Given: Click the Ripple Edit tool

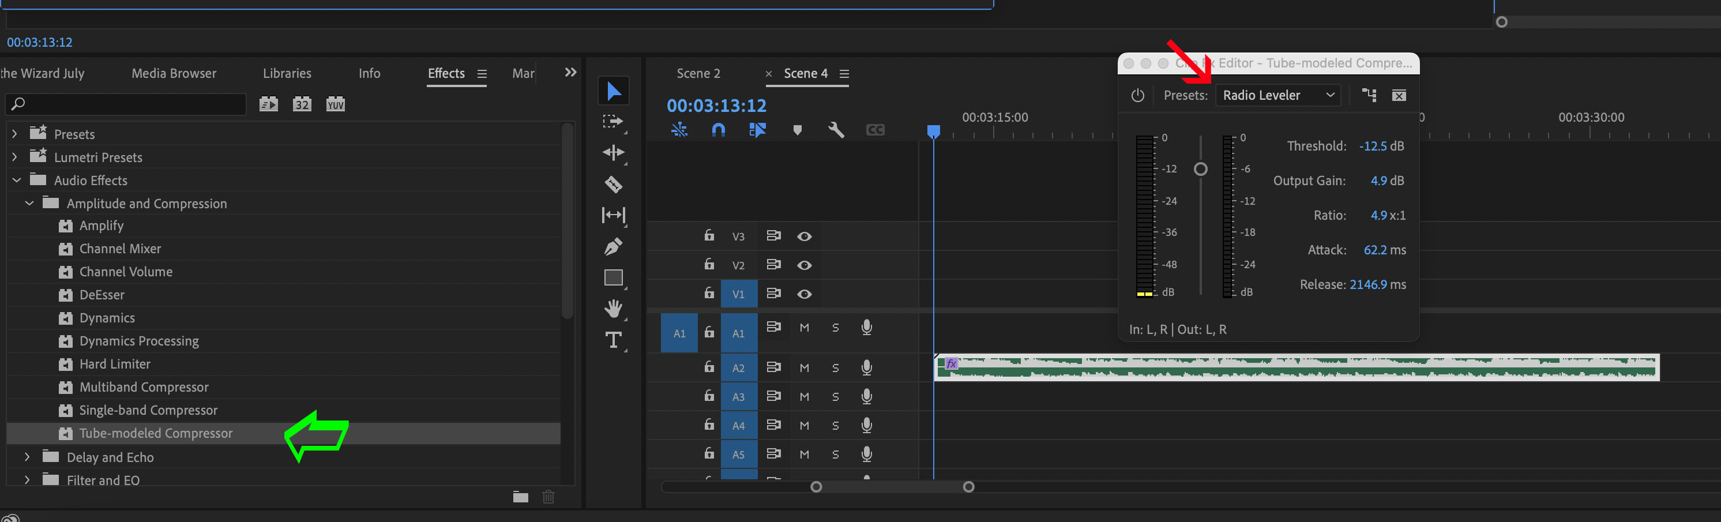Looking at the screenshot, I should (x=613, y=152).
